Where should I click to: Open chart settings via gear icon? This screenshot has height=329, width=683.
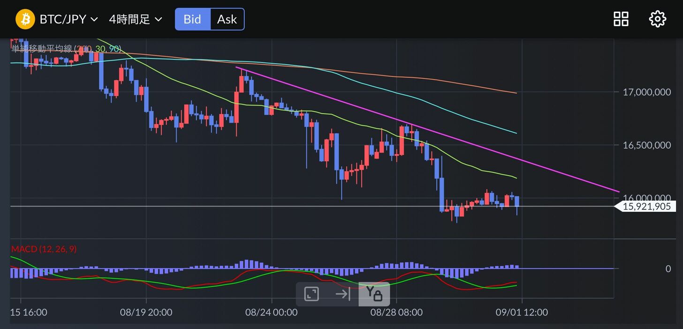657,19
